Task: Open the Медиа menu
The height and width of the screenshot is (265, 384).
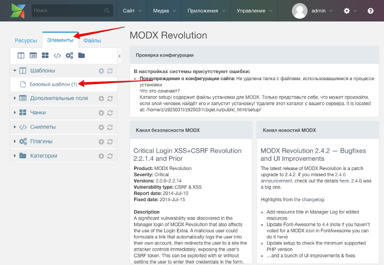Action: click(164, 11)
